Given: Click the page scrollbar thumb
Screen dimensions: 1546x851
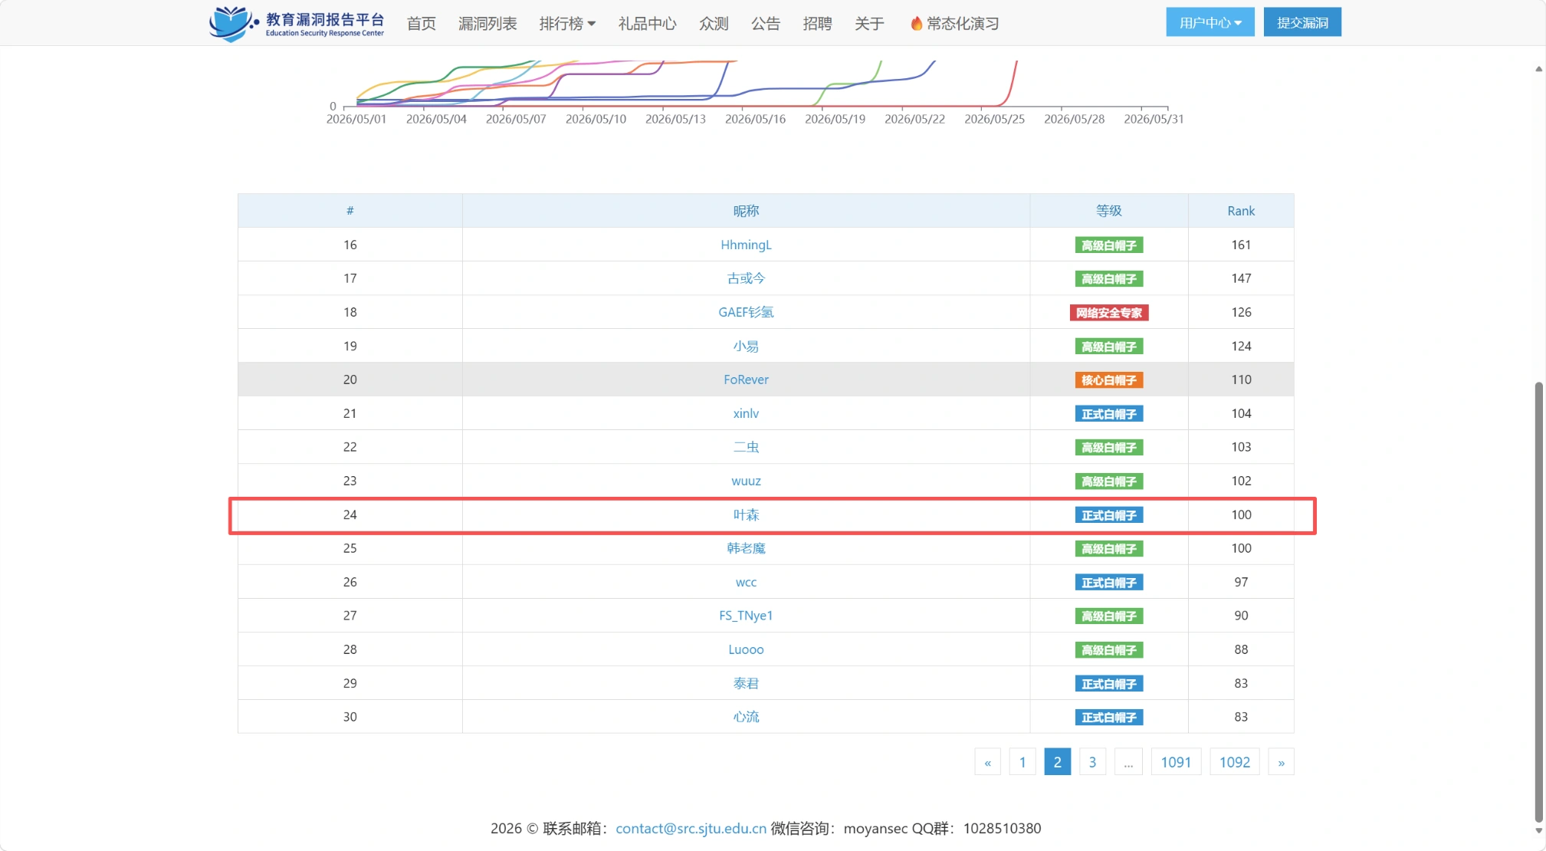Looking at the screenshot, I should tap(1538, 602).
